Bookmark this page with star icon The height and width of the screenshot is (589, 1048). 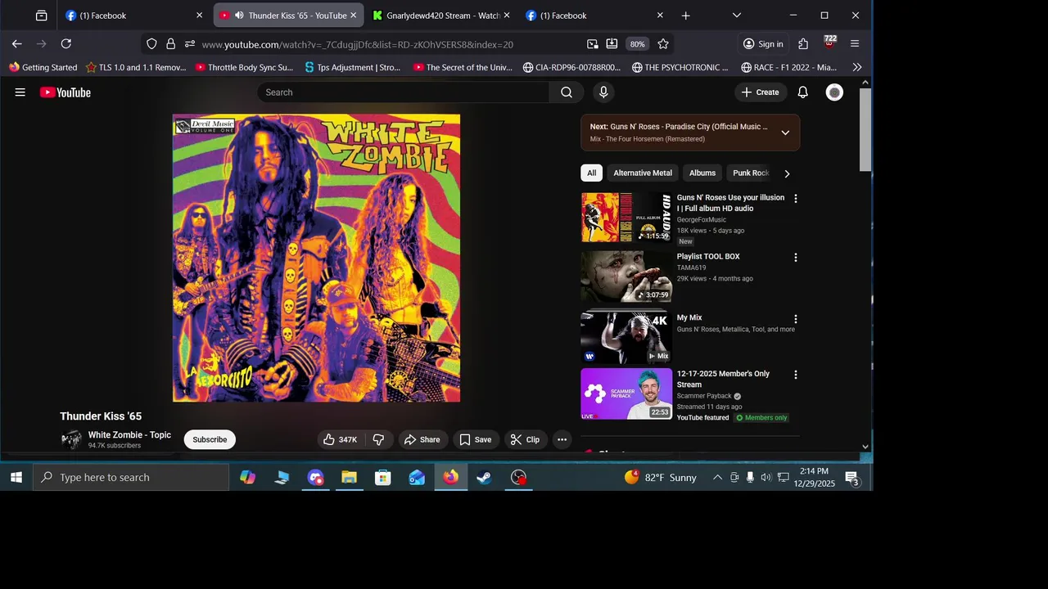(x=663, y=44)
